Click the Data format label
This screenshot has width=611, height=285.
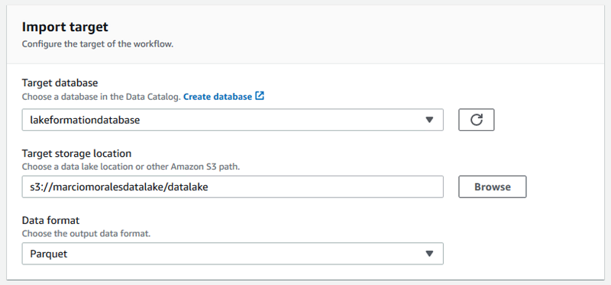50,220
